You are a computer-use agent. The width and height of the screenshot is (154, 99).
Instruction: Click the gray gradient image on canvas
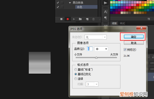(40, 63)
